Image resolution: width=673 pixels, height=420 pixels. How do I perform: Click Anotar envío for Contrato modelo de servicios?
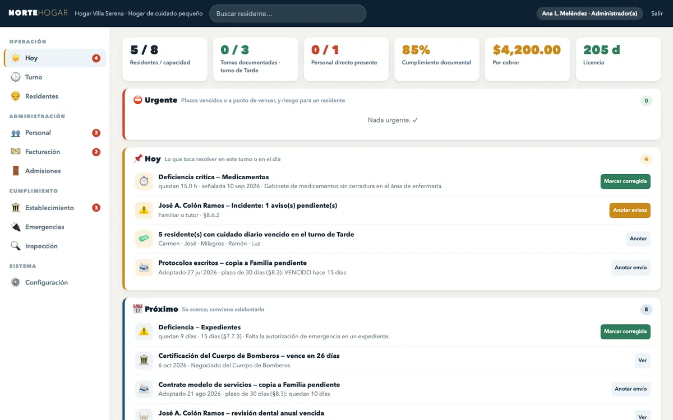tap(631, 389)
